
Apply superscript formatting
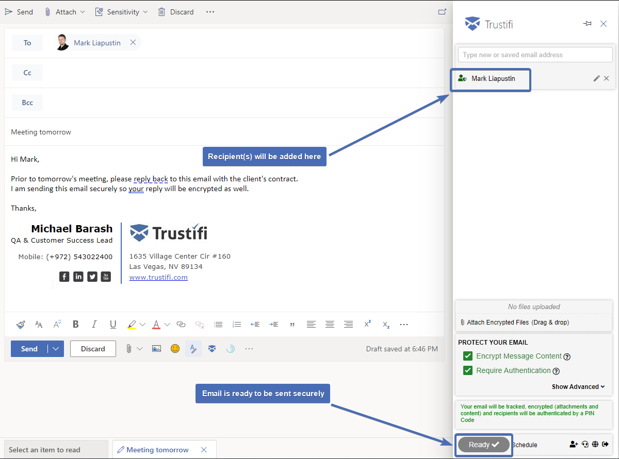[367, 324]
